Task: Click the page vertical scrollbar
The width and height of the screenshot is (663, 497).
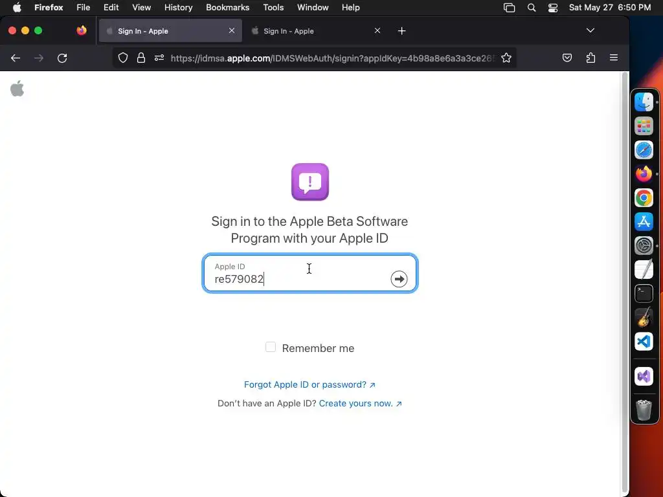Action: [x=625, y=283]
